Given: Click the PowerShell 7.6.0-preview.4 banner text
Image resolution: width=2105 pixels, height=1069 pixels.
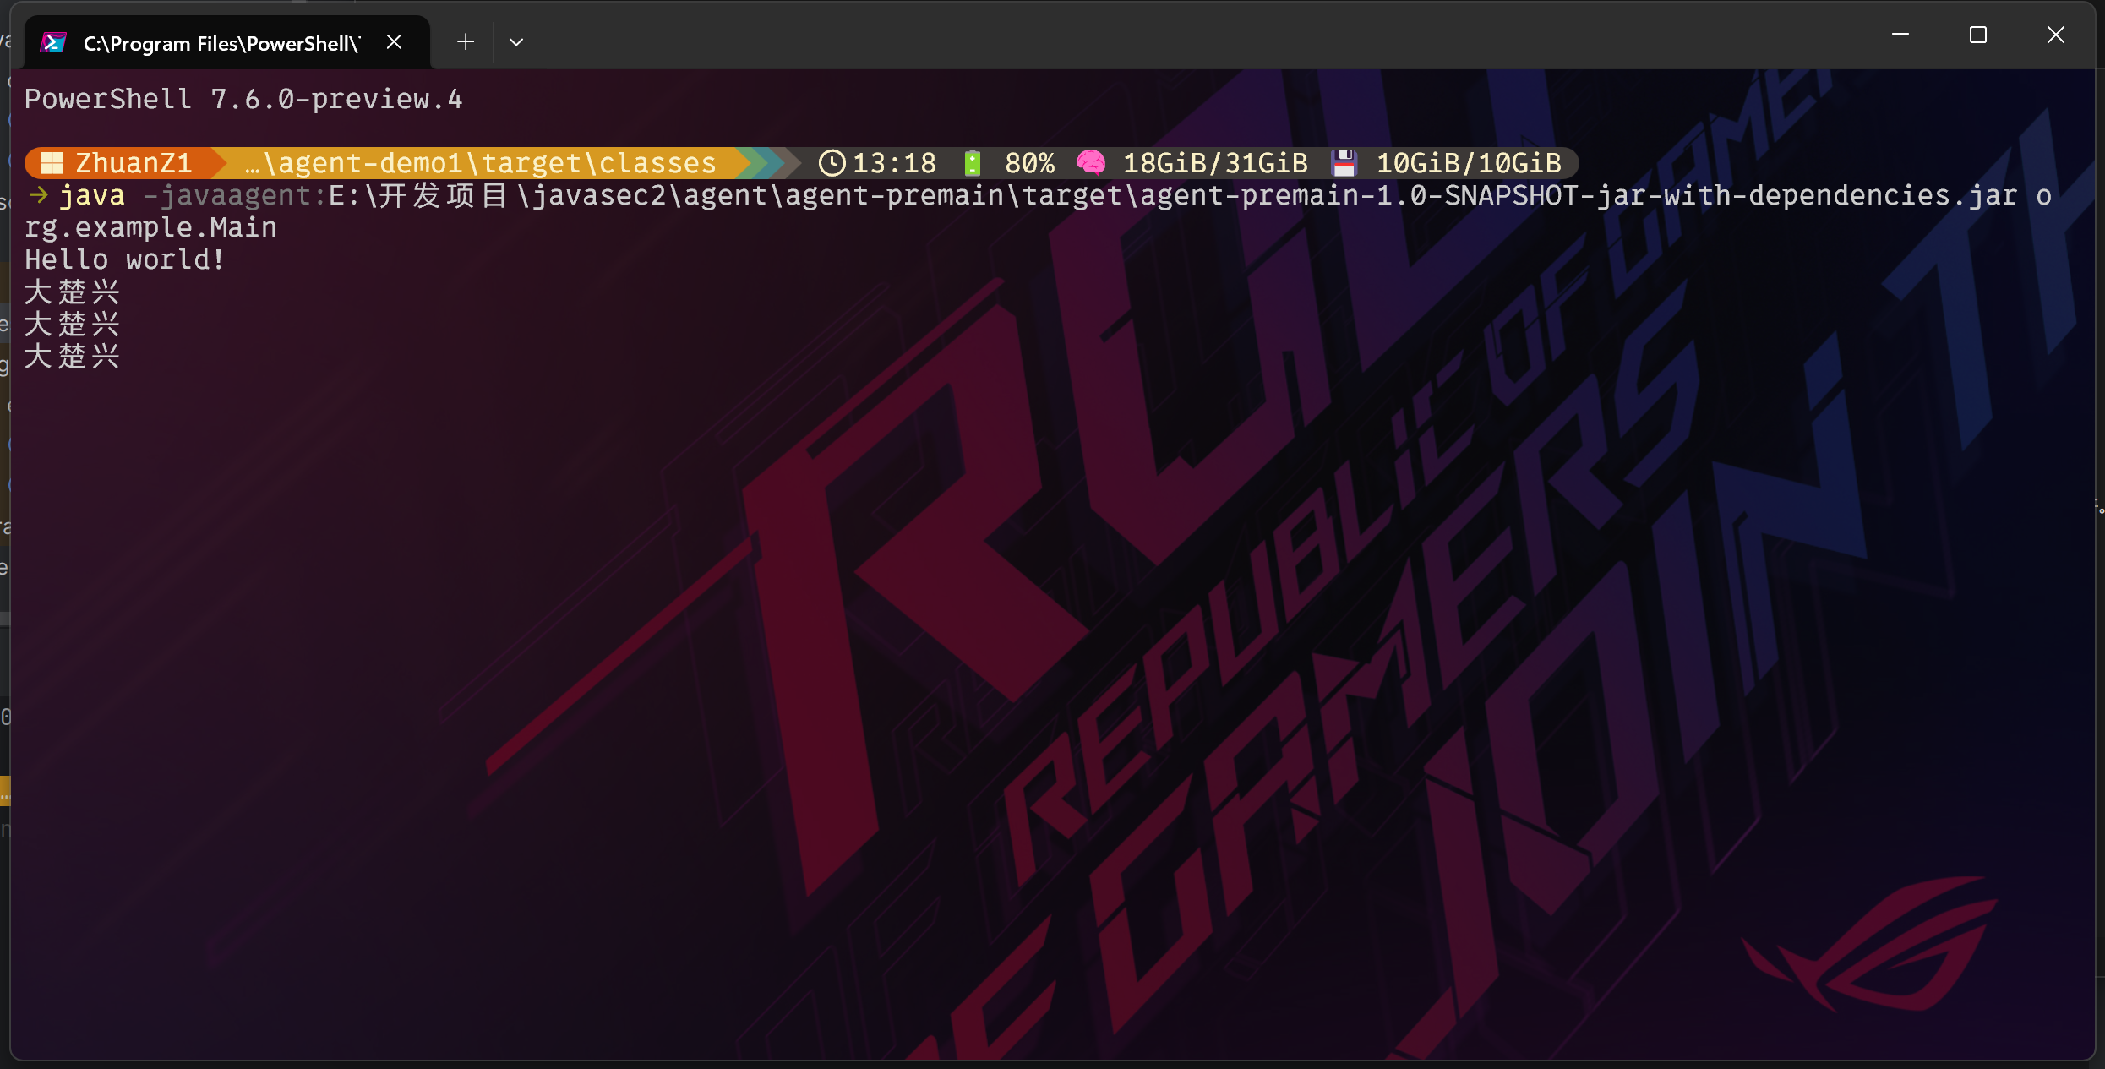Looking at the screenshot, I should point(243,99).
